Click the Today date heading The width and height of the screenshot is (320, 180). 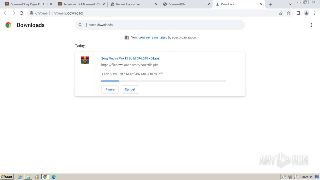(80, 45)
